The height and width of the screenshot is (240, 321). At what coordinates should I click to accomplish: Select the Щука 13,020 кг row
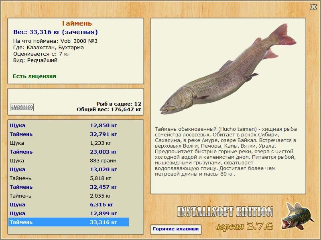(69, 169)
